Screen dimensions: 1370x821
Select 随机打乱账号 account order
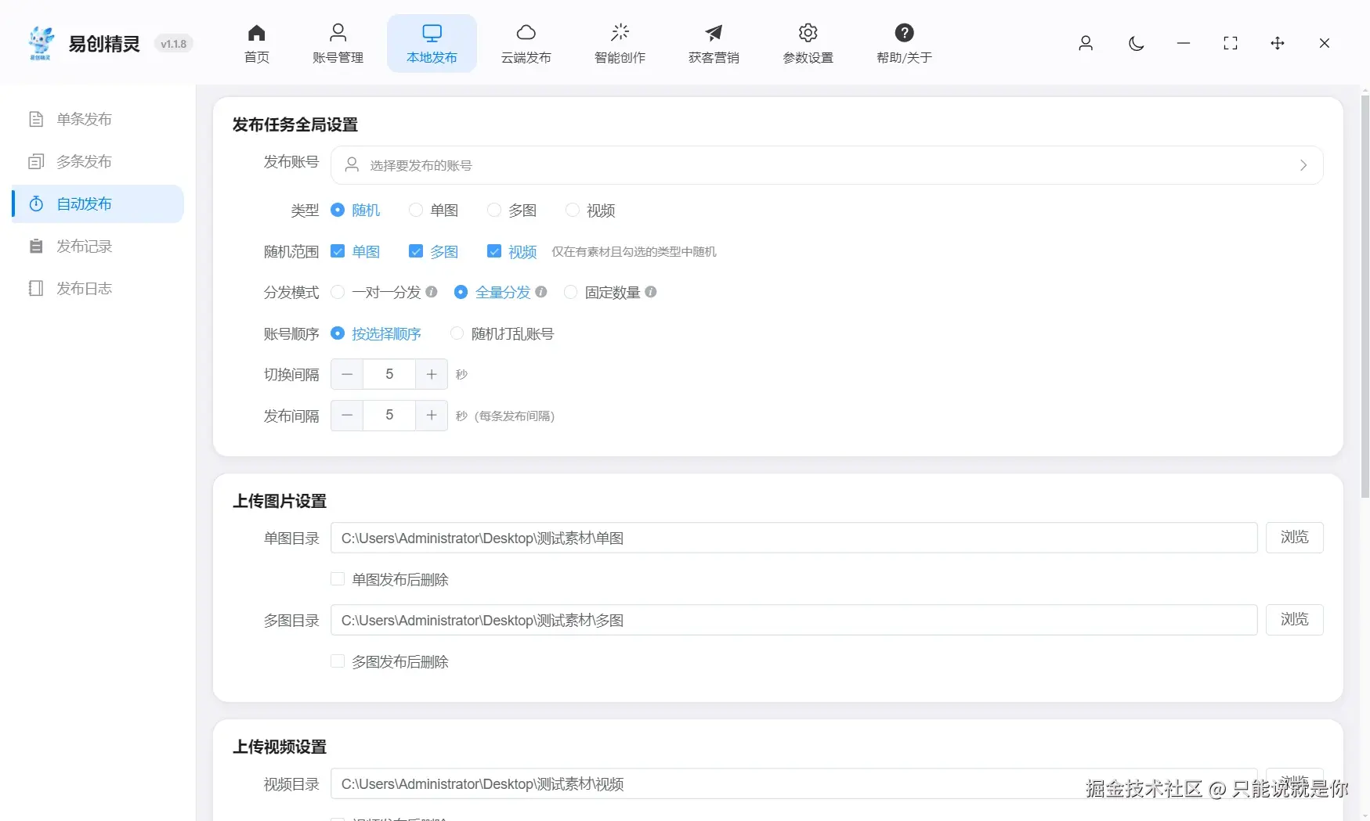click(457, 333)
